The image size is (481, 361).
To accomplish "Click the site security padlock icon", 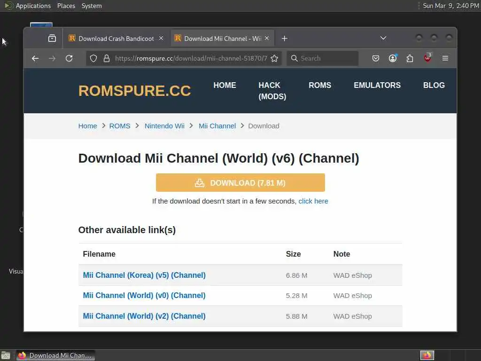I will coord(107,58).
